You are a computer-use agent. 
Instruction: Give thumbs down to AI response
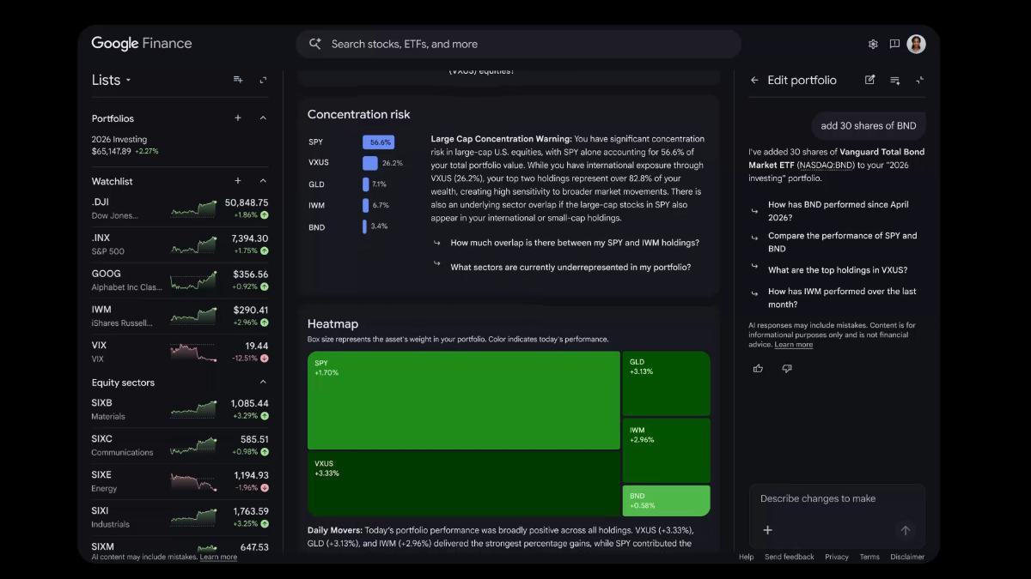point(787,368)
